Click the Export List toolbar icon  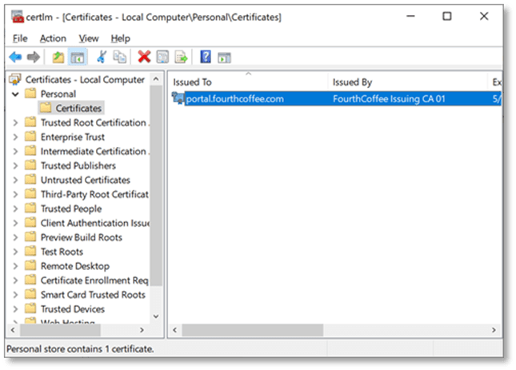(x=182, y=58)
